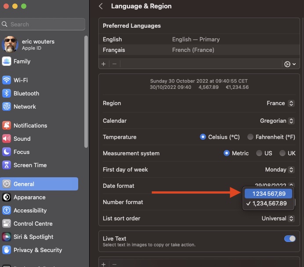Select the English language row
The height and width of the screenshot is (267, 304).
click(x=199, y=39)
